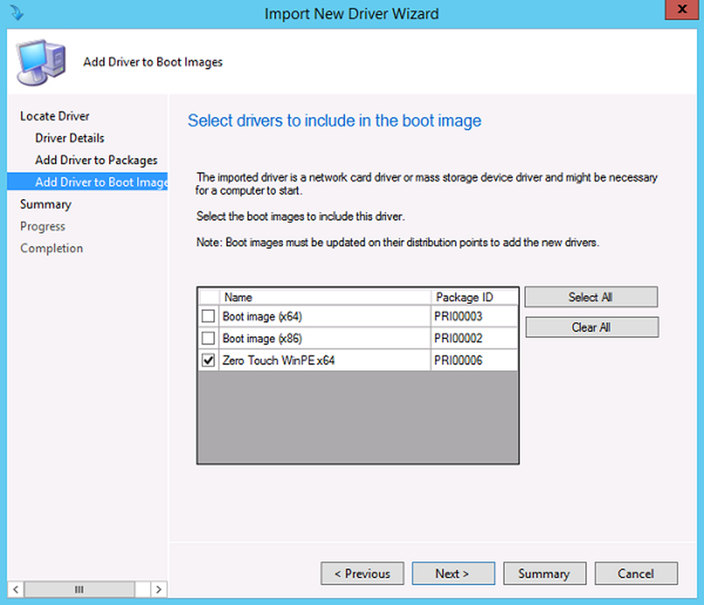Jump to Summary step in sidebar
This screenshot has height=605, width=704.
tap(46, 204)
